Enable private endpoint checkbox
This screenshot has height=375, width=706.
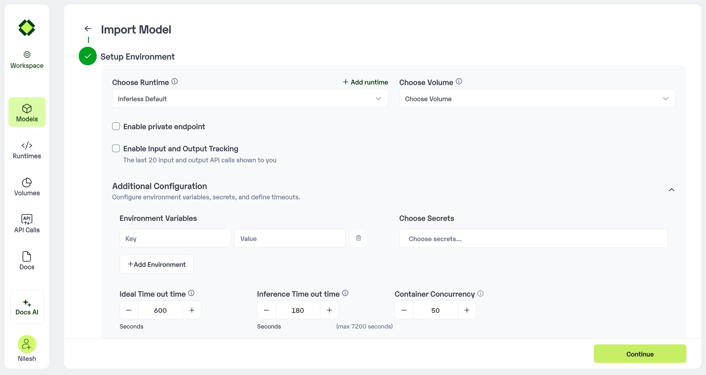point(116,126)
